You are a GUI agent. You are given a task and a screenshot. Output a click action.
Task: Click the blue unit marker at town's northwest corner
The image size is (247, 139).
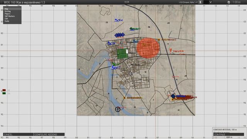[109, 43]
